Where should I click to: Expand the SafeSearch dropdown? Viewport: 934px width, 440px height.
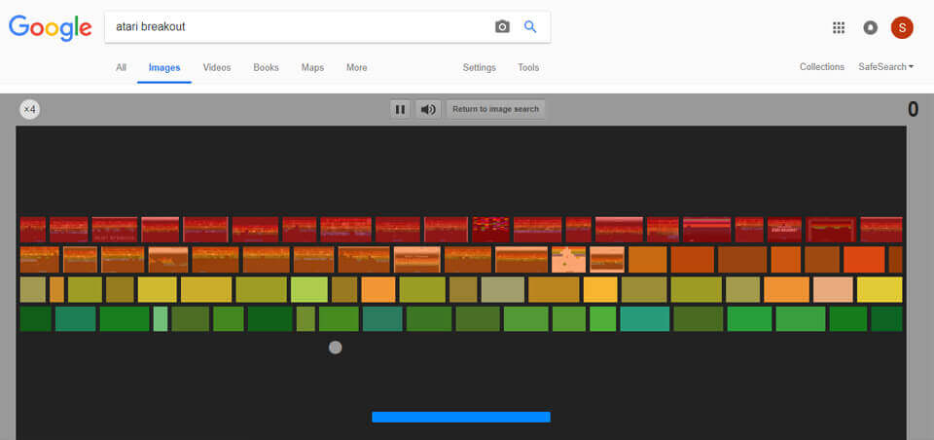885,67
